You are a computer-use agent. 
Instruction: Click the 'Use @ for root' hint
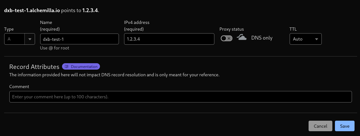[55, 48]
